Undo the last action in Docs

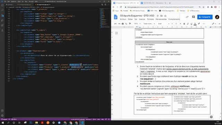pos(116,24)
